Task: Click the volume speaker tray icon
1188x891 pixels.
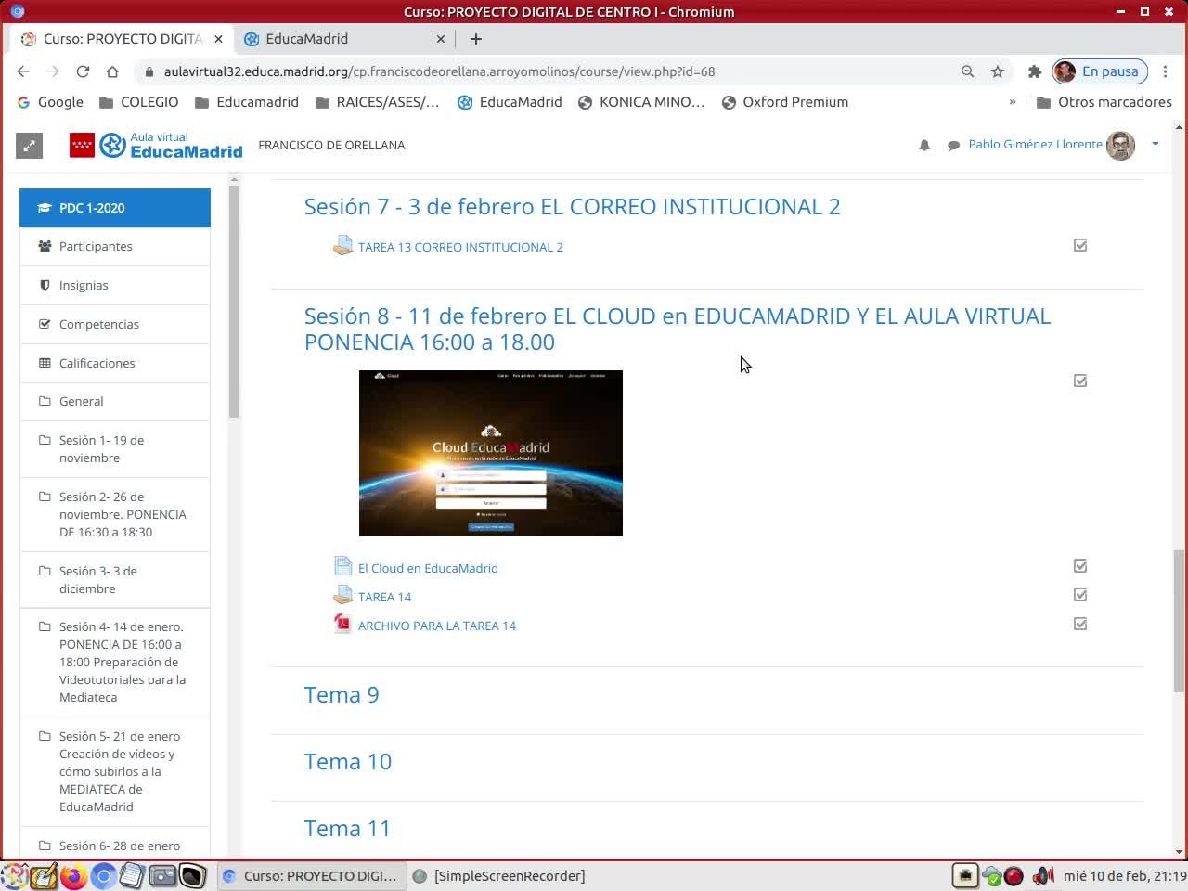Action: point(1043,875)
